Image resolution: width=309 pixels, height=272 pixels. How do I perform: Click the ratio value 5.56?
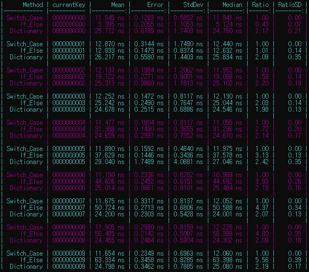point(262,260)
